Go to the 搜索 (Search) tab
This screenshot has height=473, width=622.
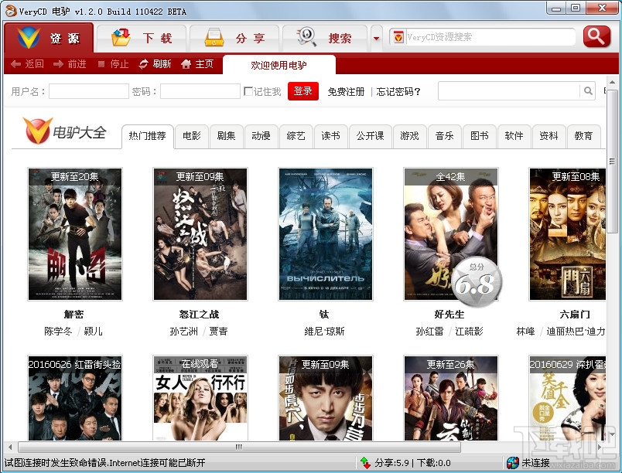click(325, 39)
